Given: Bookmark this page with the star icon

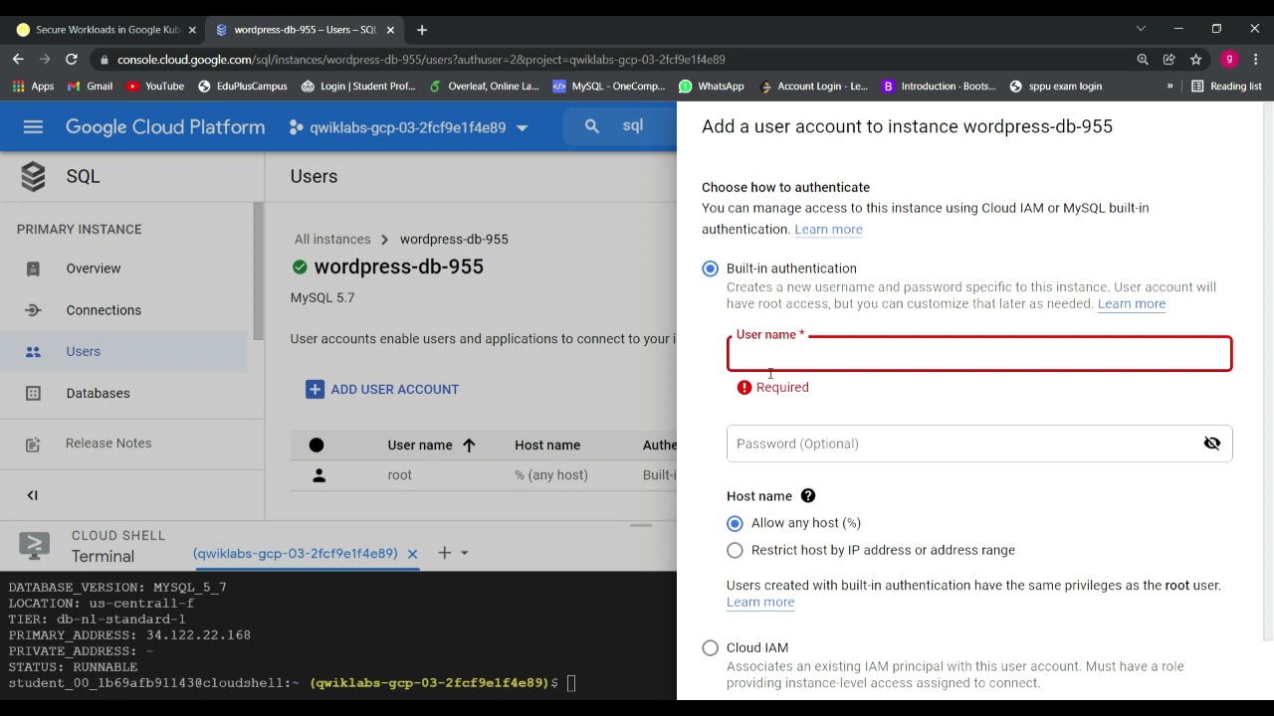Looking at the screenshot, I should [1195, 60].
